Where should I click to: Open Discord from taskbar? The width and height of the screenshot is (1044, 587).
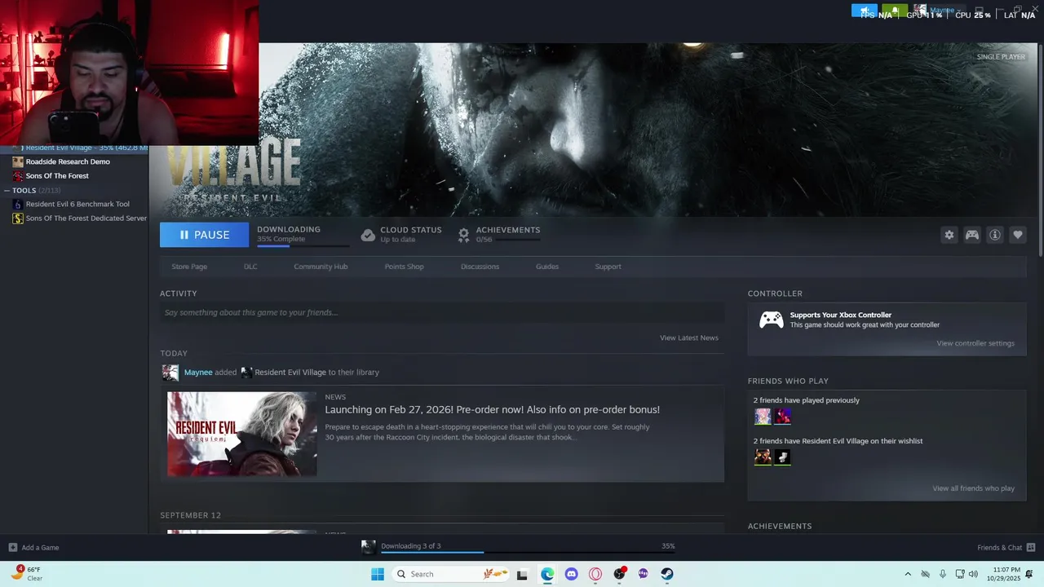tap(571, 574)
